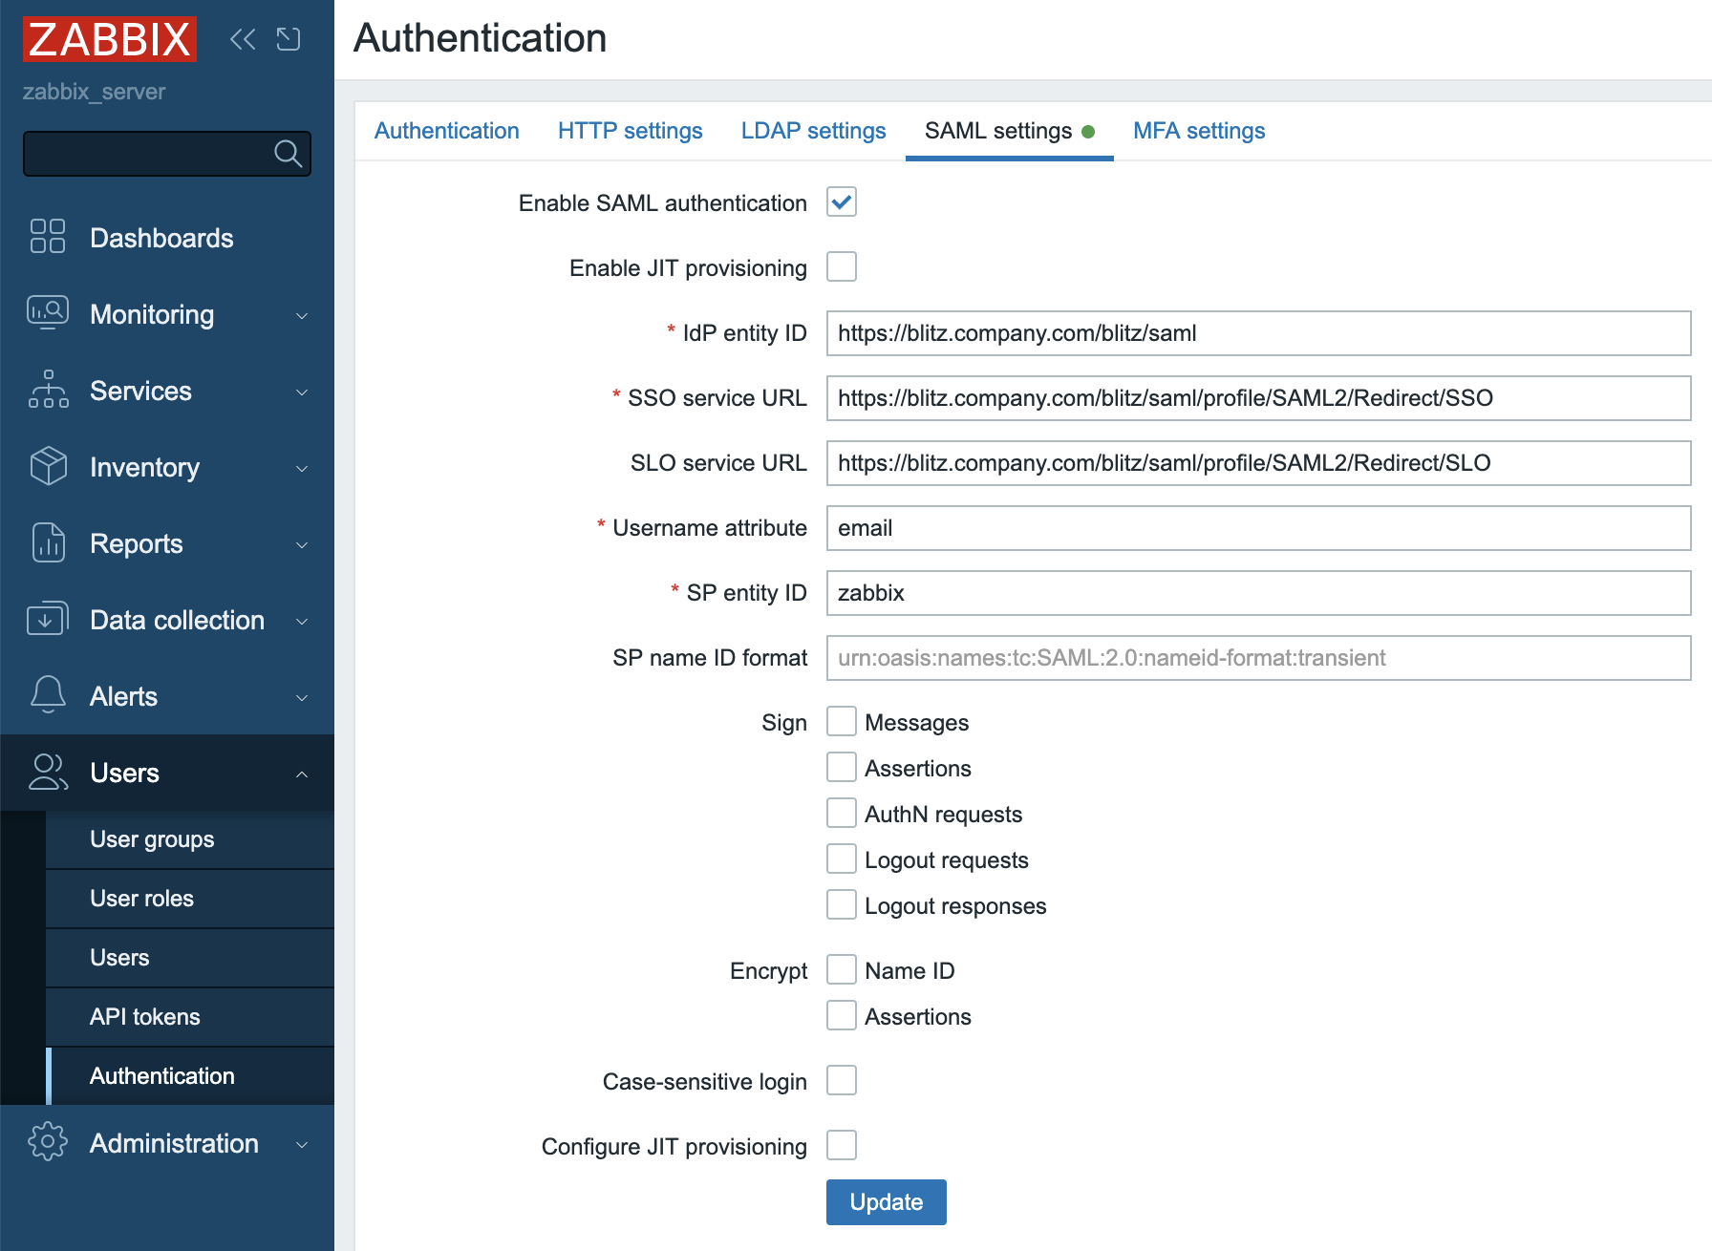Viewport: 1712px width, 1251px height.
Task: Click the SP entity ID field
Action: click(1259, 593)
